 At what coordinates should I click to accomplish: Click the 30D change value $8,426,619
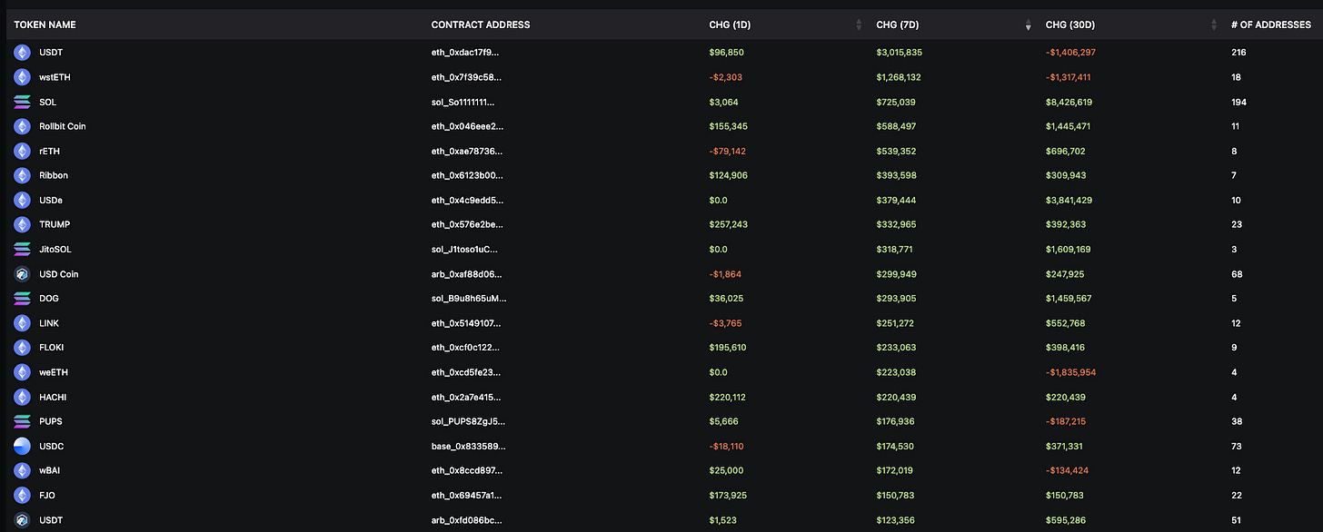[1069, 102]
